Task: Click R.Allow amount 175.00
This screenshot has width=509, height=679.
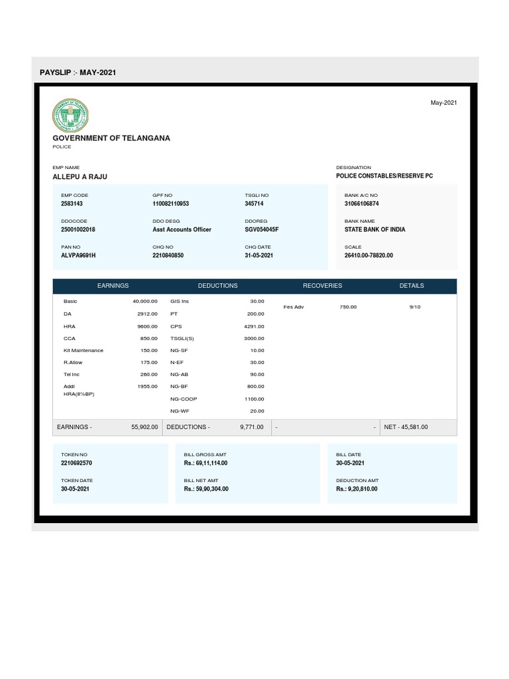Action: pyautogui.click(x=149, y=363)
